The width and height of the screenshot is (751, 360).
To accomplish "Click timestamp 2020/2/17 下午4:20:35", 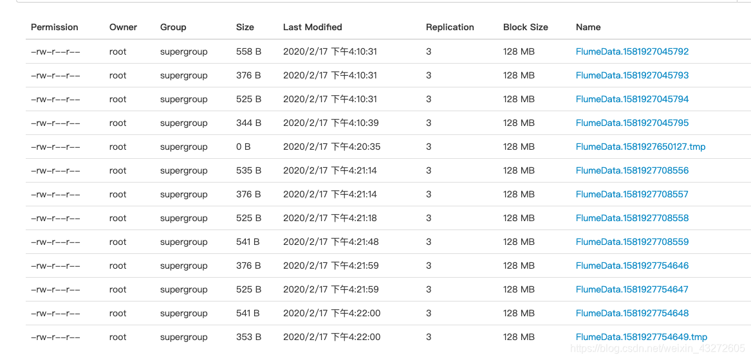I will pyautogui.click(x=332, y=147).
